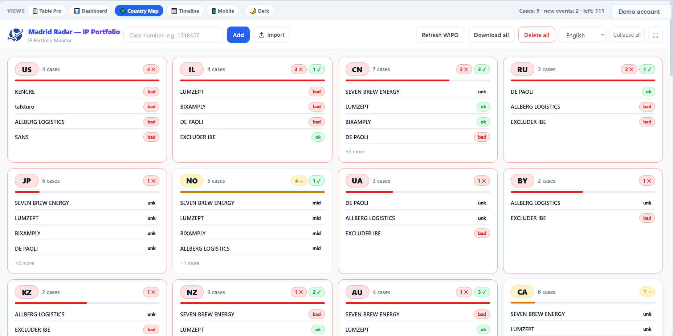The height and width of the screenshot is (336, 673).
Task: Click the US country code badge
Action: tap(26, 69)
